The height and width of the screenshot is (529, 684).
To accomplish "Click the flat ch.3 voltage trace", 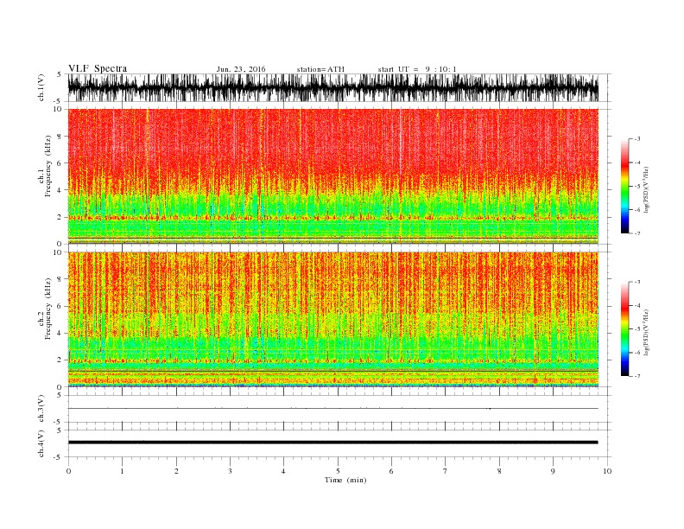I will coord(333,409).
